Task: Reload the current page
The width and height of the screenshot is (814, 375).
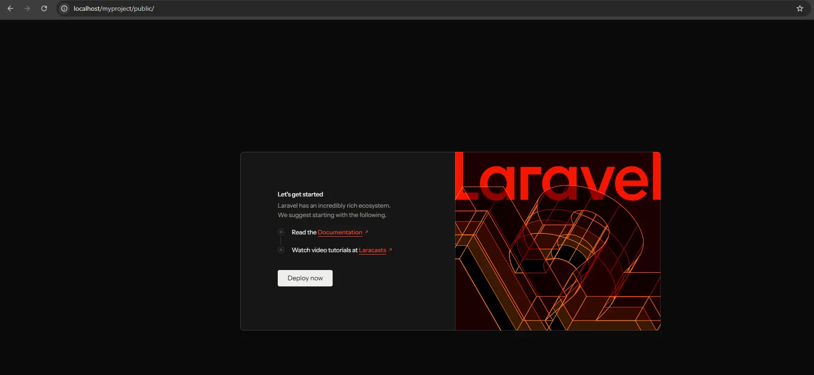Action: pos(44,8)
